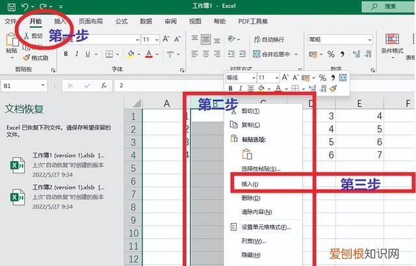Click the 剪切 scissors button in ribbon

[33, 36]
